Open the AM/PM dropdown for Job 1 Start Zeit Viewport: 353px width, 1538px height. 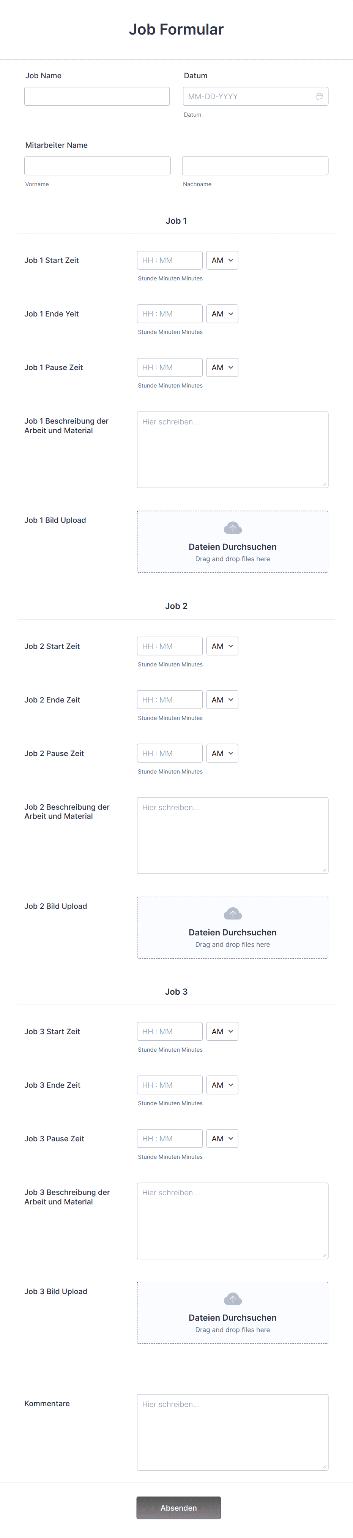pos(222,260)
